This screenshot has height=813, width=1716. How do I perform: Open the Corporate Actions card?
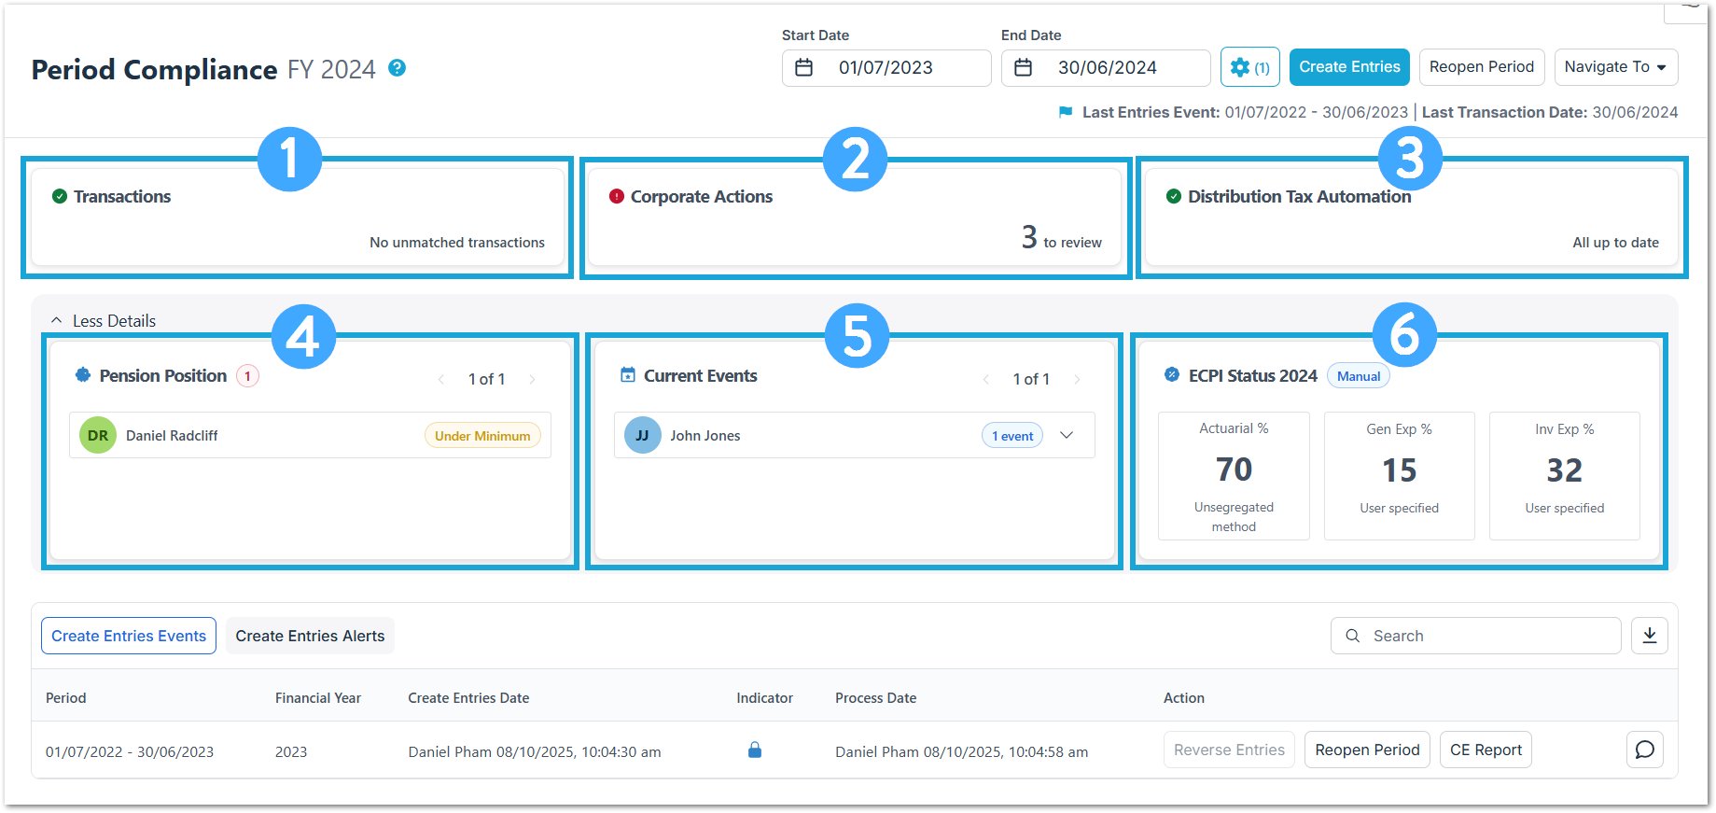(x=854, y=217)
